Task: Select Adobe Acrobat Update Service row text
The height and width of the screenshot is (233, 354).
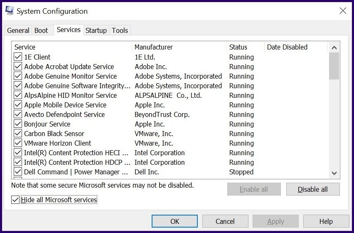Action: pyautogui.click(x=69, y=67)
